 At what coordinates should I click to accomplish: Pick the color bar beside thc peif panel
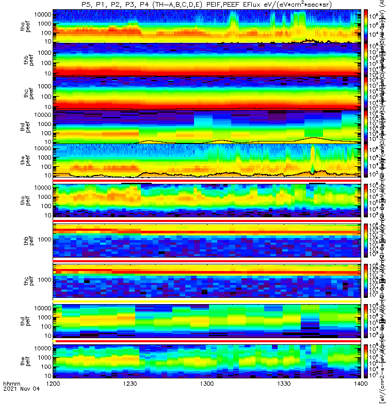pos(366,281)
